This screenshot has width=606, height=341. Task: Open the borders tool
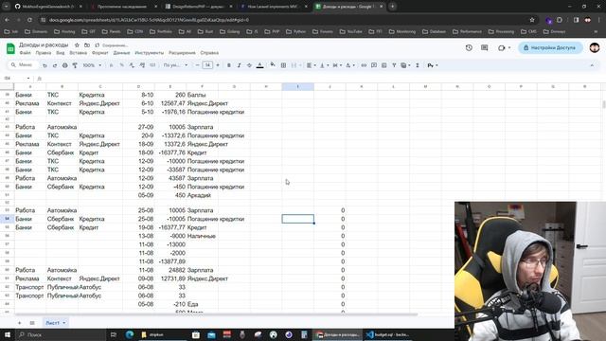(283, 65)
